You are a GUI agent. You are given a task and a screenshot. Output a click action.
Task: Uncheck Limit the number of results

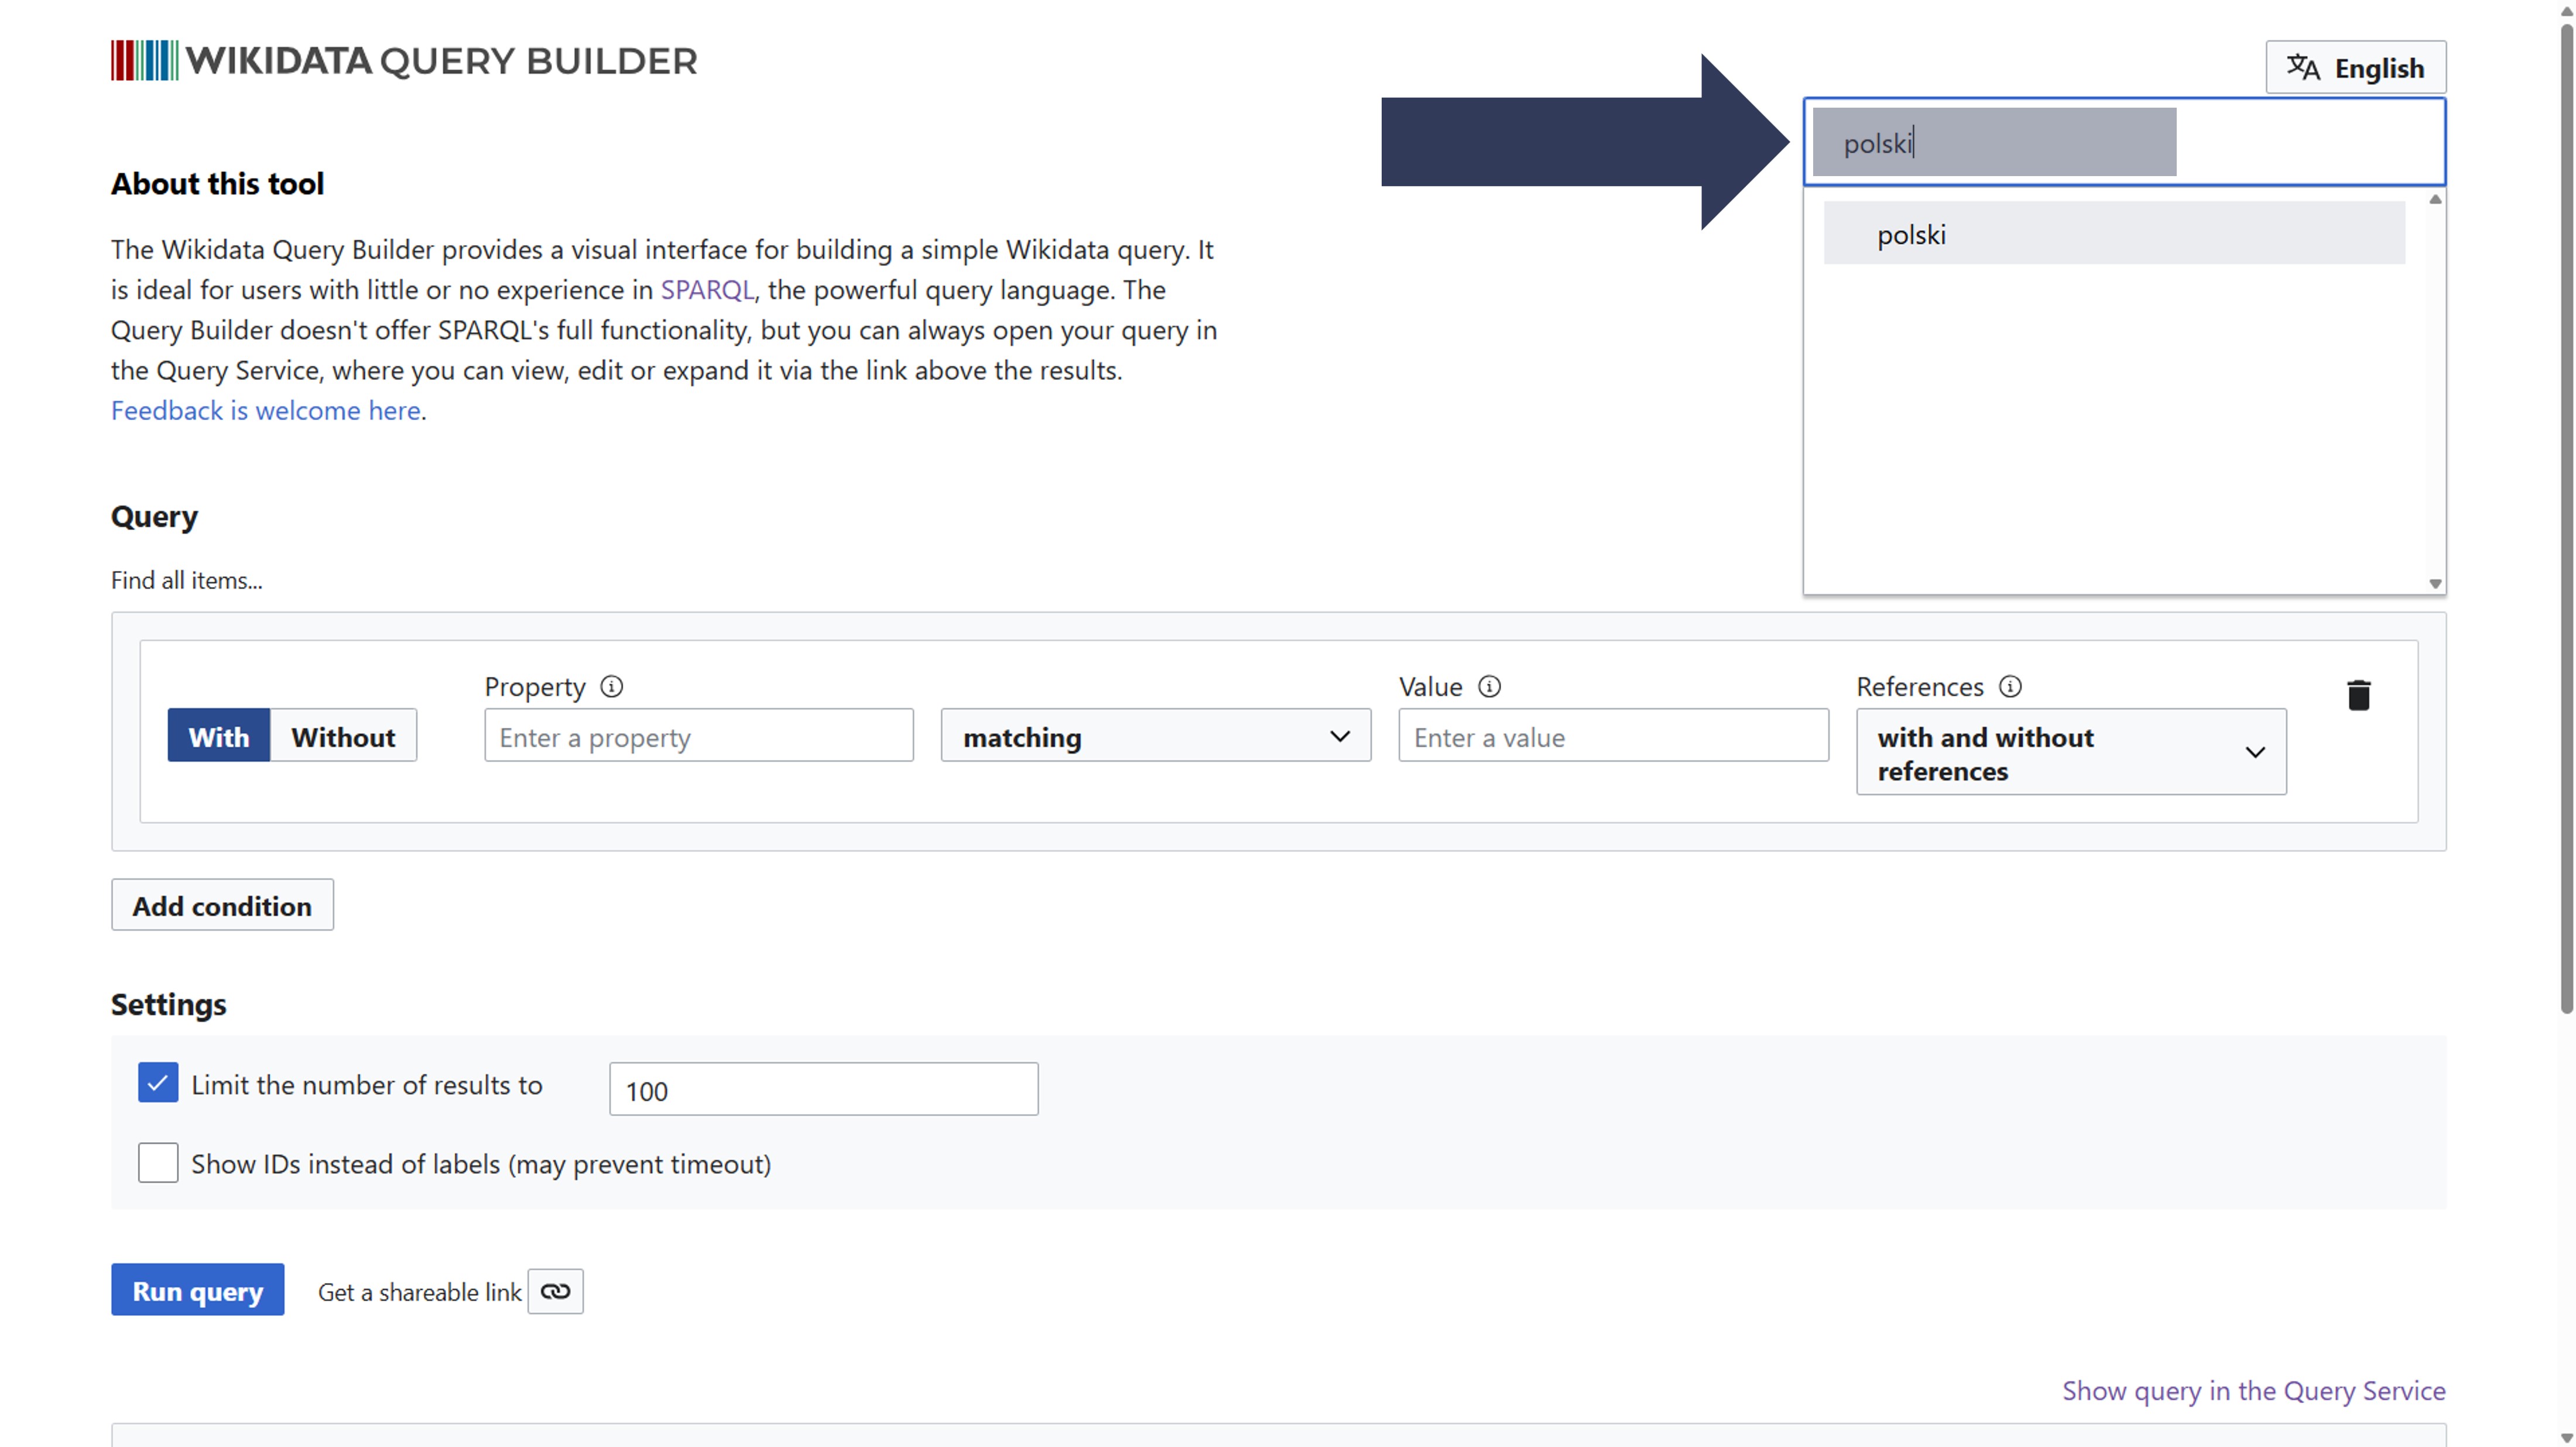pyautogui.click(x=158, y=1082)
